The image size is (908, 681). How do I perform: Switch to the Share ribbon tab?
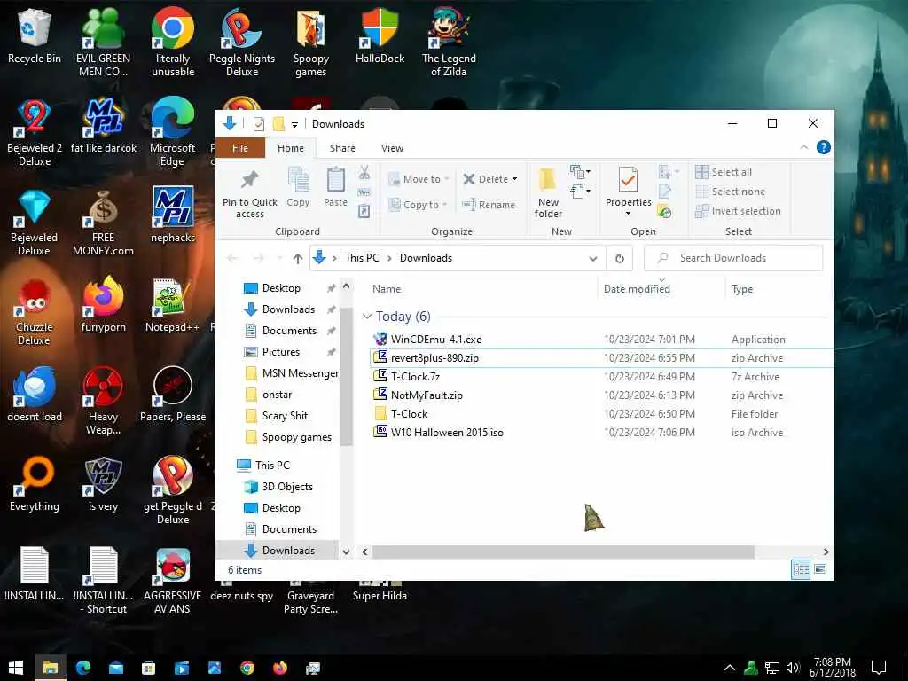click(342, 148)
